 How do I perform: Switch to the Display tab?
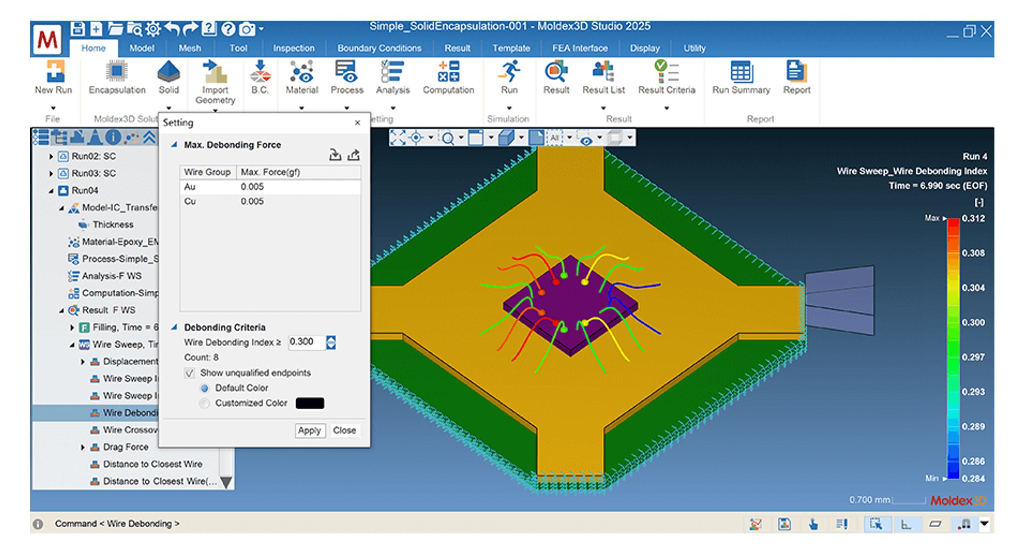645,48
